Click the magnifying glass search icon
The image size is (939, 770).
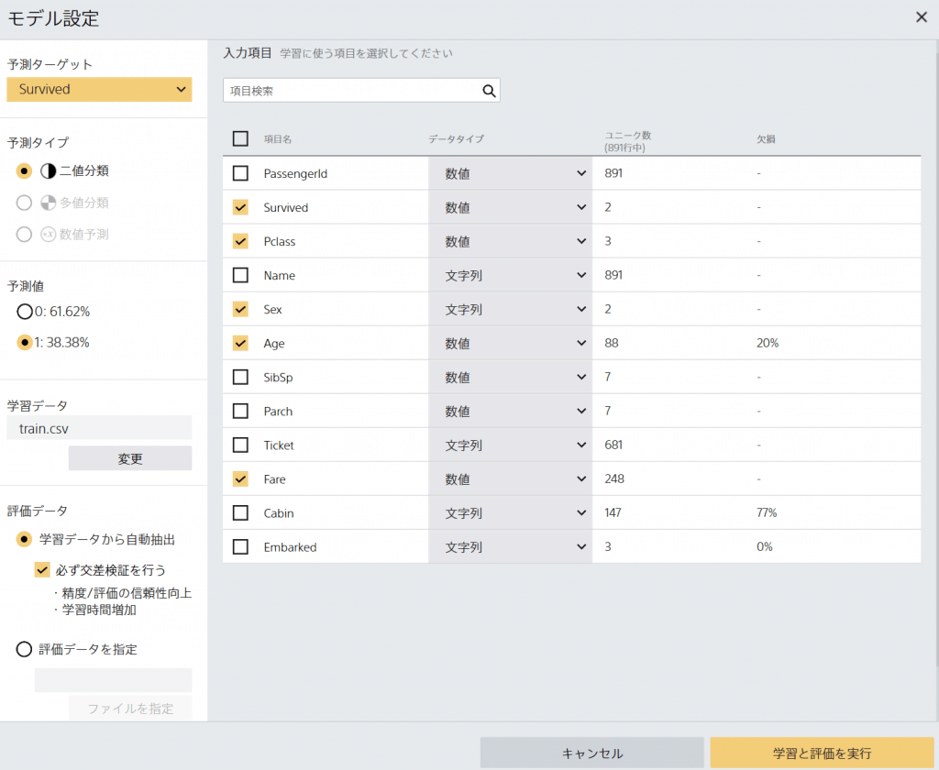(489, 90)
